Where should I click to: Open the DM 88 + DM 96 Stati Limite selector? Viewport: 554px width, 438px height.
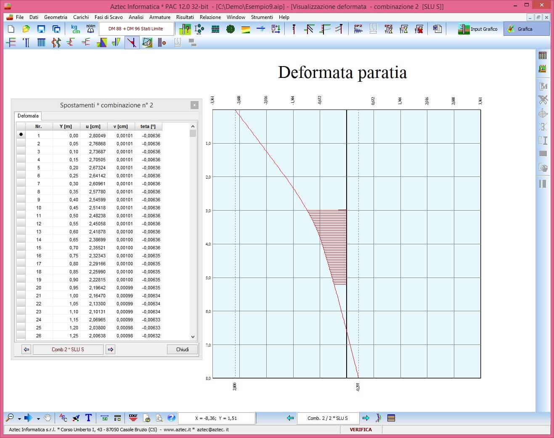[x=136, y=29]
